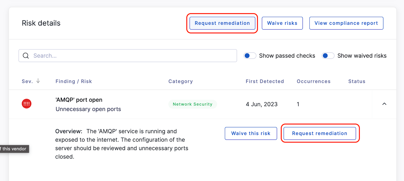Request remediation for the AMQP risk
Image resolution: width=404 pixels, height=181 pixels.
[x=320, y=133]
